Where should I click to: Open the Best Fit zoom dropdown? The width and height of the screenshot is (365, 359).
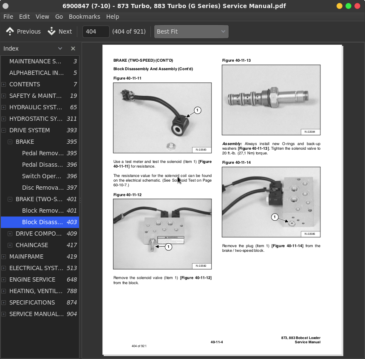(191, 31)
